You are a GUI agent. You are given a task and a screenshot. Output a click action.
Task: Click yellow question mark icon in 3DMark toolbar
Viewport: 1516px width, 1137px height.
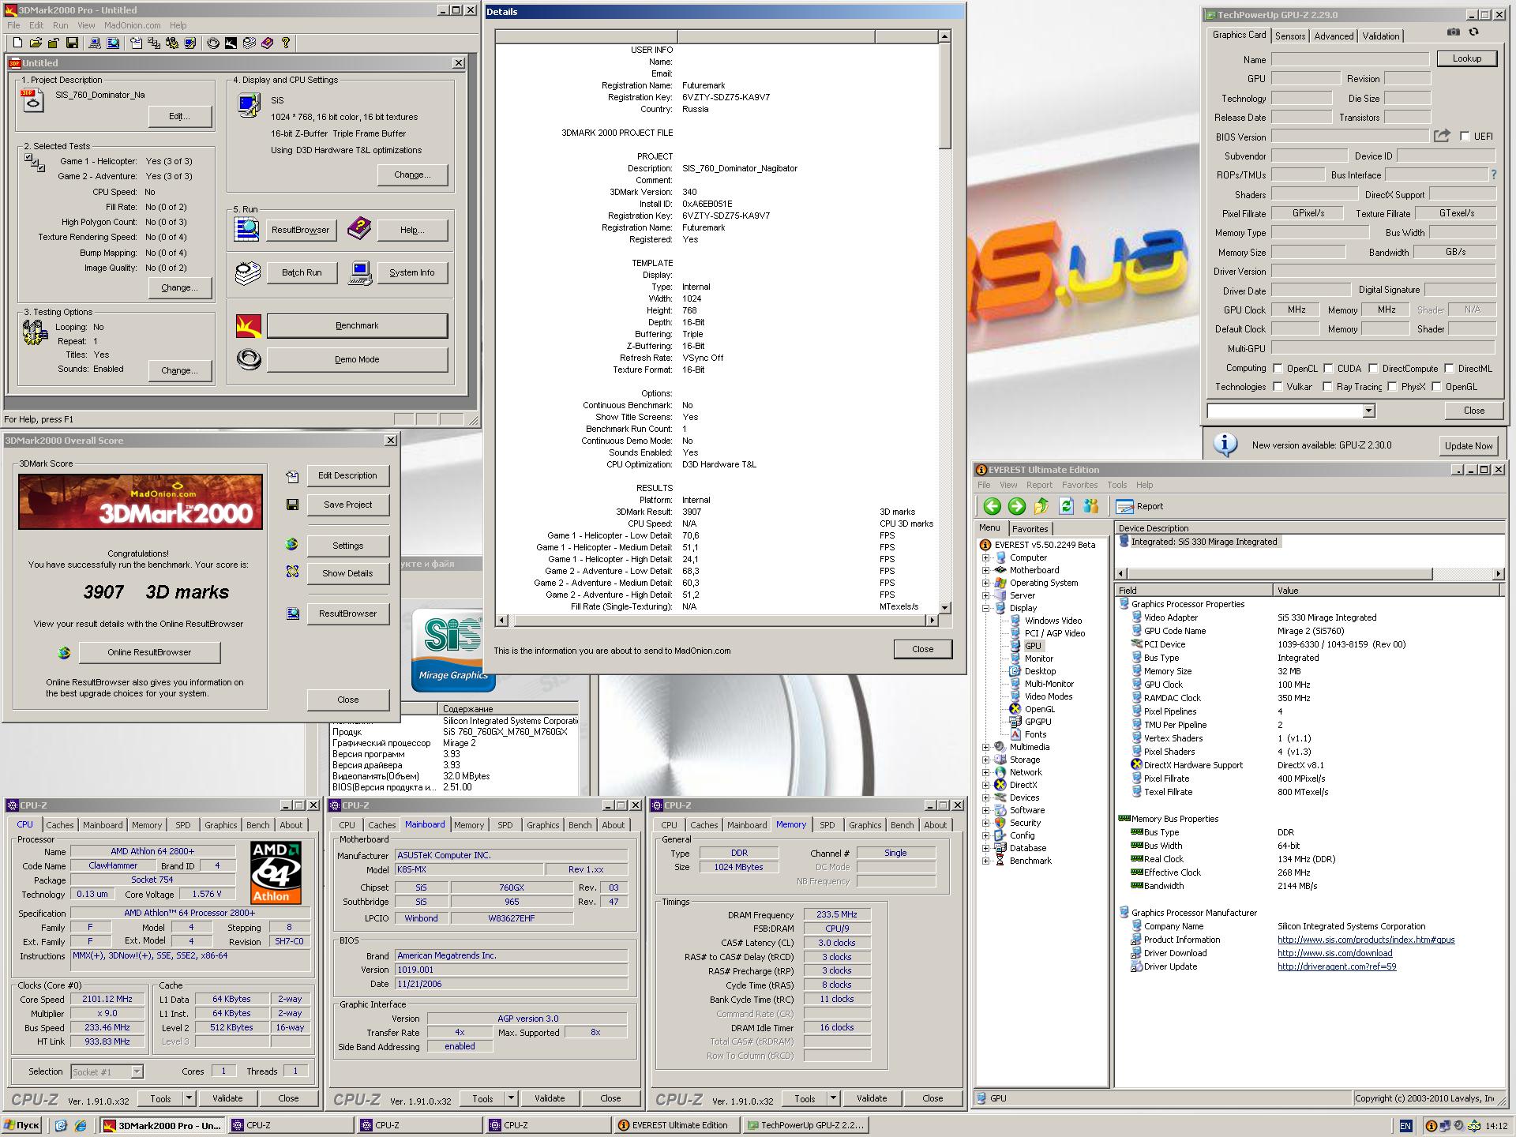(x=286, y=43)
